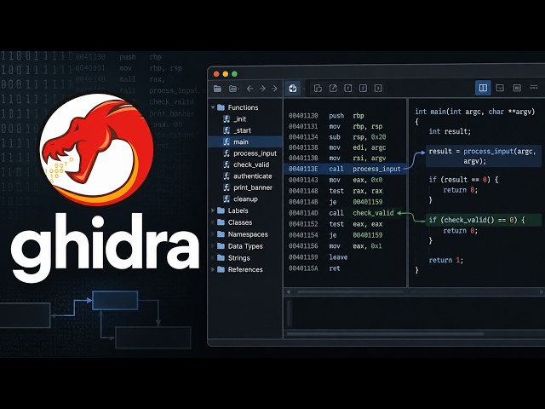Click the 0040115A ret instruction line
The image size is (545, 409).
click(x=314, y=268)
